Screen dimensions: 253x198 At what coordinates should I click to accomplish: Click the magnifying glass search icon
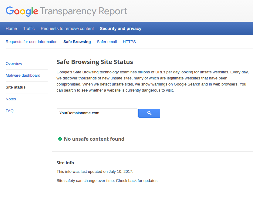coord(149,113)
